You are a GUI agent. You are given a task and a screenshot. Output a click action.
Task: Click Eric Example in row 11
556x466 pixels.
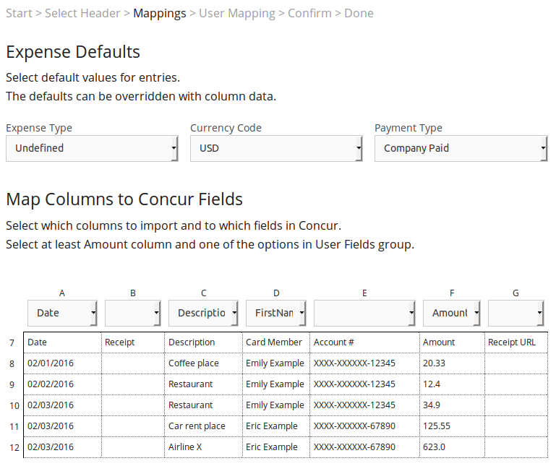click(x=276, y=426)
